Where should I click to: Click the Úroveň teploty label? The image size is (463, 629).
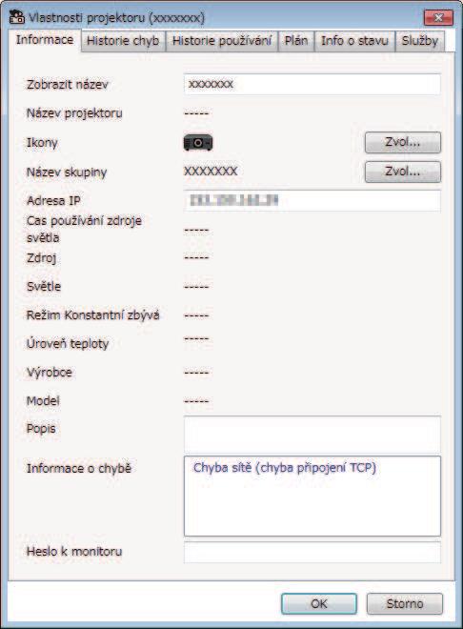[68, 343]
